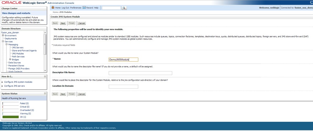The image size is (313, 131).
Task: Click the Descriptor File Name field
Action: point(140,73)
